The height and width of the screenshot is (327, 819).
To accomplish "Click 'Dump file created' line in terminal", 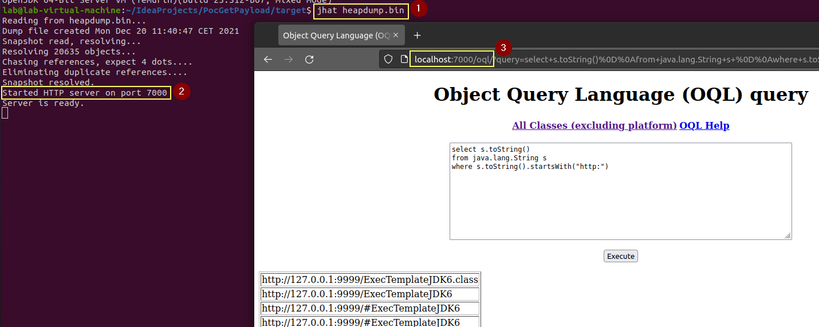I will pyautogui.click(x=121, y=31).
